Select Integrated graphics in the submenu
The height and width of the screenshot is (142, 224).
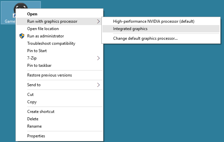point(130,29)
